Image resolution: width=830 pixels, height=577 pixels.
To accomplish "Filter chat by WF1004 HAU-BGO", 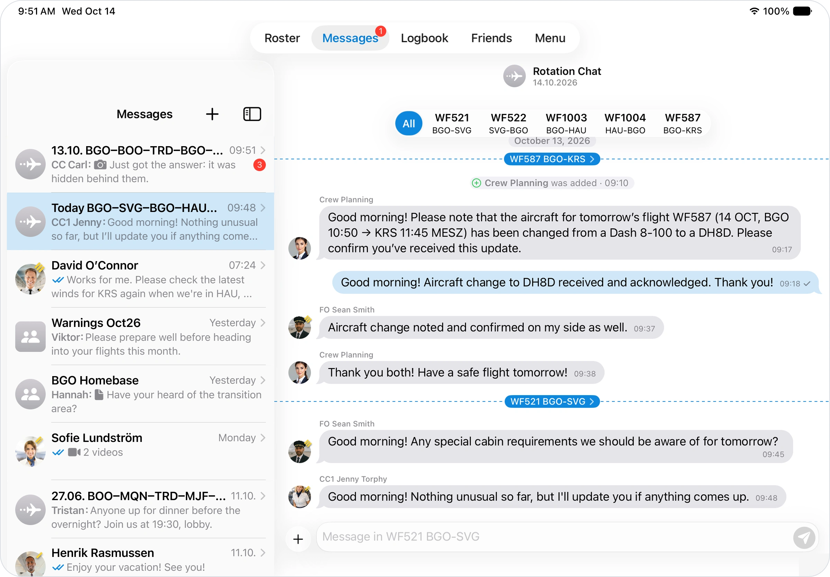I will 625,123.
